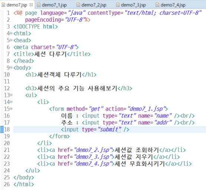Screen dimensions: 206x190
Task: Click the h1 text 세션객체 다루기
Action: [59, 75]
